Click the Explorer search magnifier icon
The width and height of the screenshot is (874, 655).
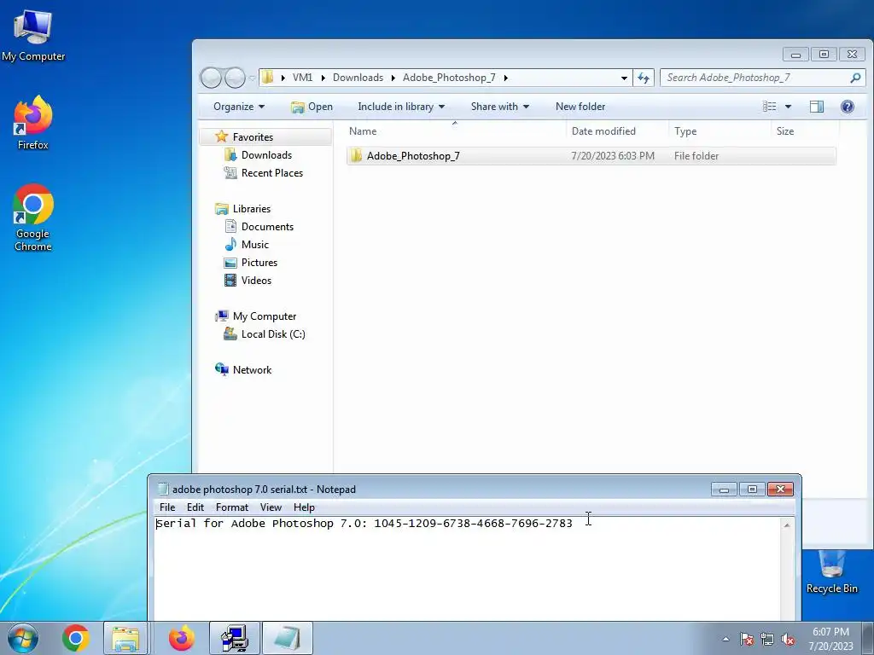(x=855, y=78)
